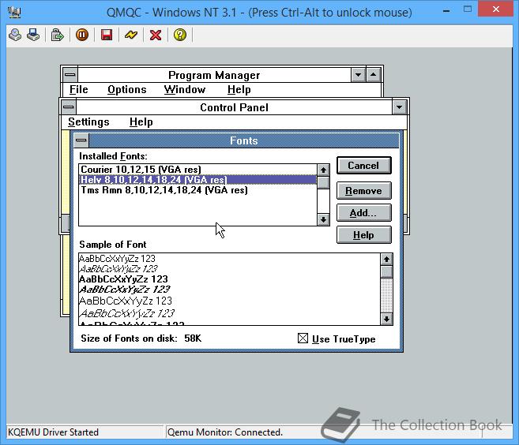This screenshot has height=445, width=519.
Task: Click the Program Manager title bar
Action: coord(214,75)
